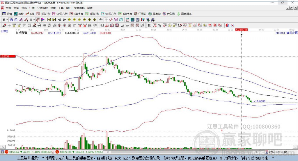Click the 沪 Shanghai index status icon
The image size is (298, 161).
7,152
